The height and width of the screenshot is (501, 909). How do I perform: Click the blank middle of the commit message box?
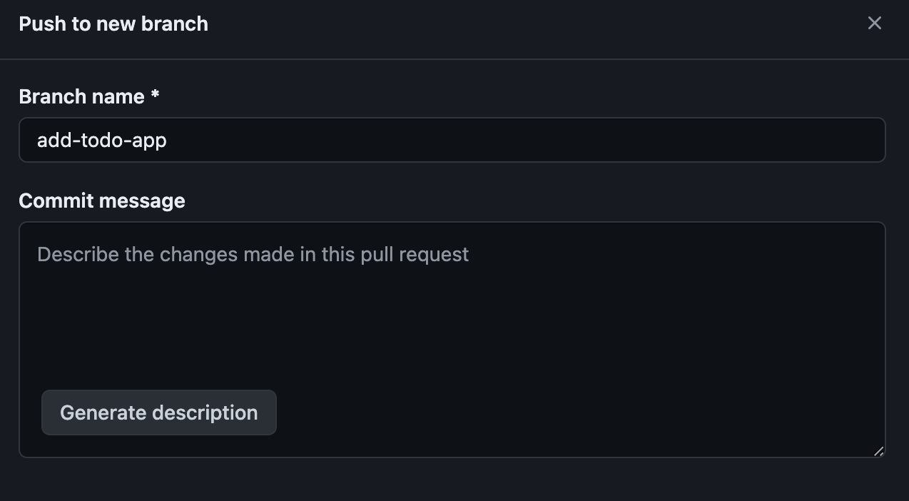[x=452, y=328]
